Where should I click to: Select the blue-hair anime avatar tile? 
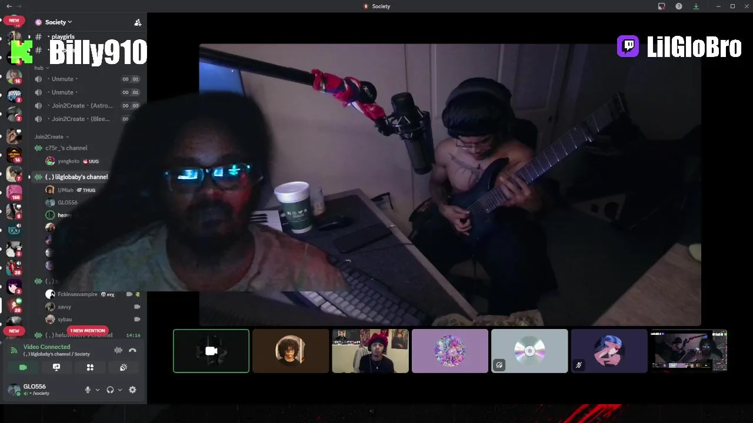pyautogui.click(x=609, y=351)
